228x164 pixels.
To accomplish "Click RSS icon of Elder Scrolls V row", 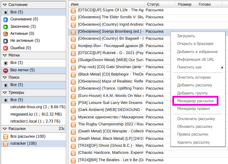I will (x=73, y=18).
